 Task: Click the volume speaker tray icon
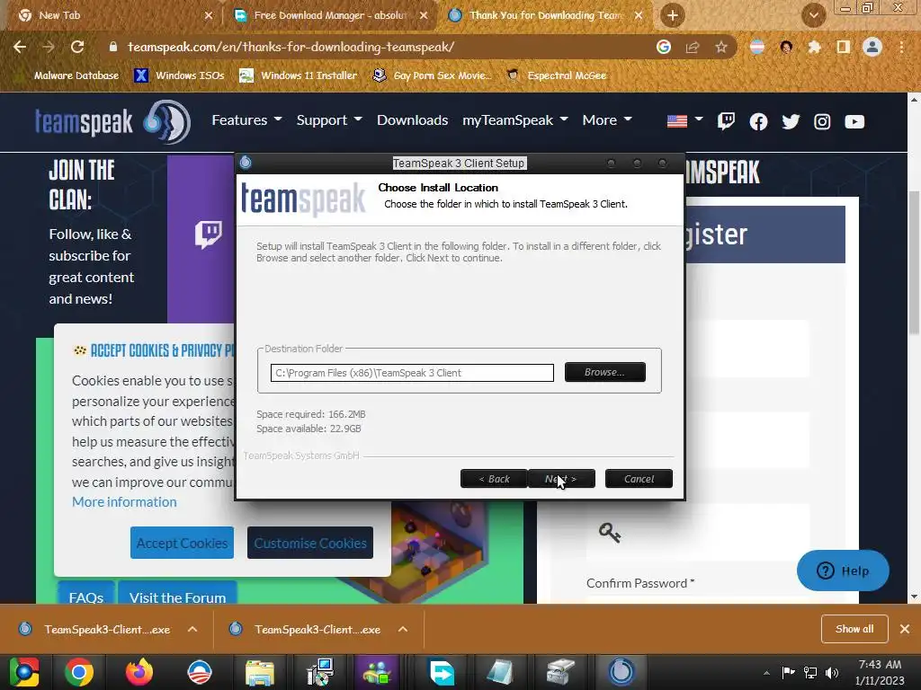pos(832,673)
